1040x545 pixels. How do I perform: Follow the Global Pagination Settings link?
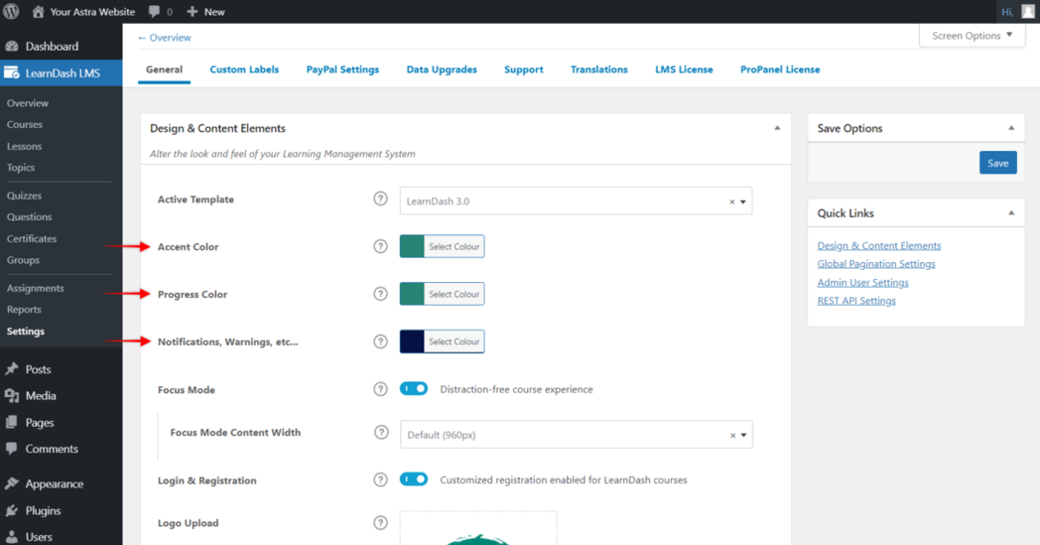pyautogui.click(x=875, y=264)
